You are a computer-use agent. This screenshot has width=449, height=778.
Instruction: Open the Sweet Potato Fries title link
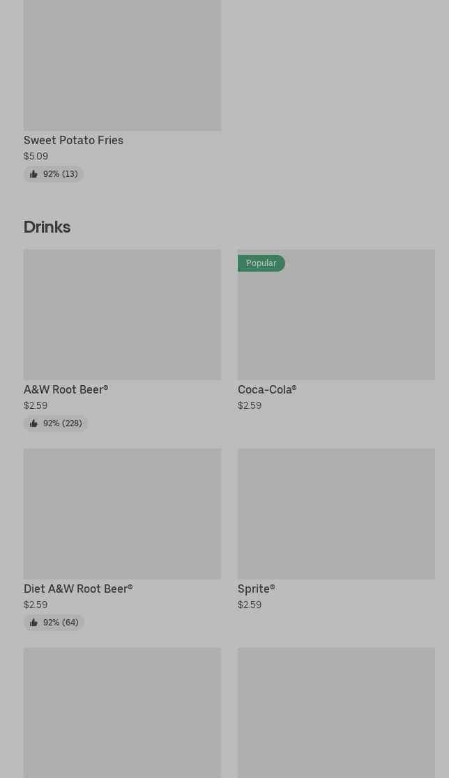tap(73, 140)
